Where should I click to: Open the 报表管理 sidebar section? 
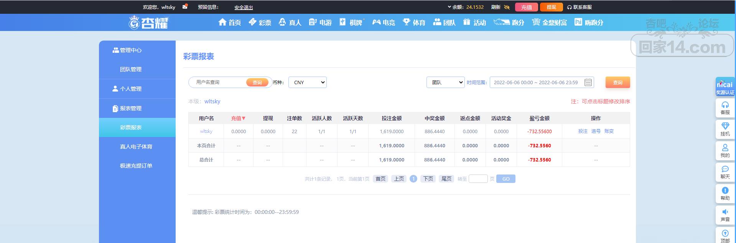pos(127,108)
